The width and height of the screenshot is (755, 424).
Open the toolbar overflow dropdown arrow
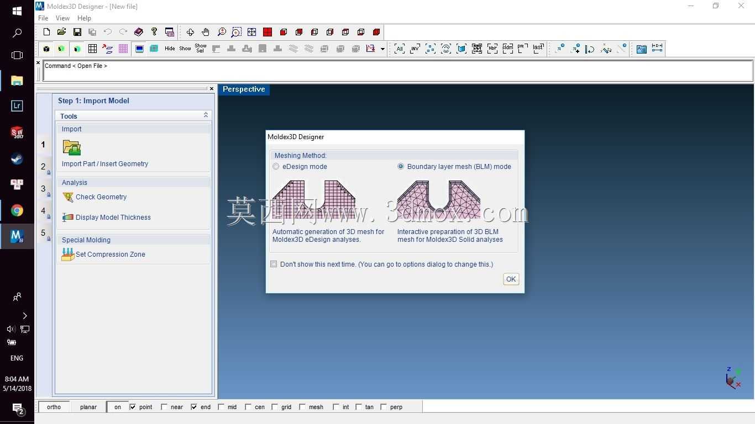(382, 49)
